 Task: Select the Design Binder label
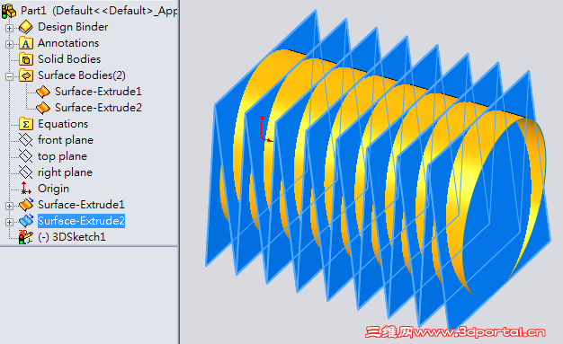click(73, 27)
